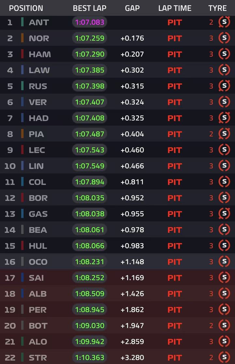Click the soft tyre icon for NOR
The height and width of the screenshot is (364, 235).
click(x=224, y=38)
